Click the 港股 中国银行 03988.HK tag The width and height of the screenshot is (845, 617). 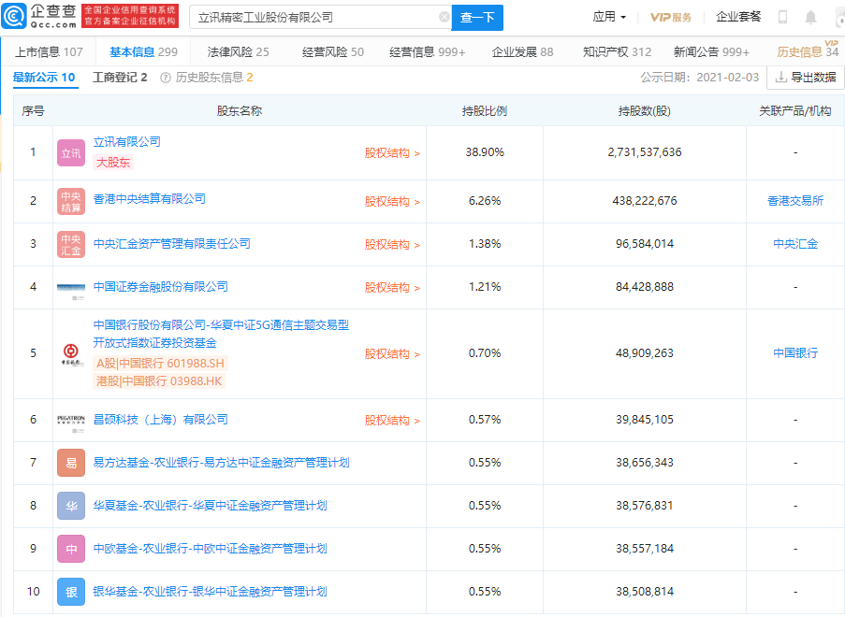[x=159, y=381]
